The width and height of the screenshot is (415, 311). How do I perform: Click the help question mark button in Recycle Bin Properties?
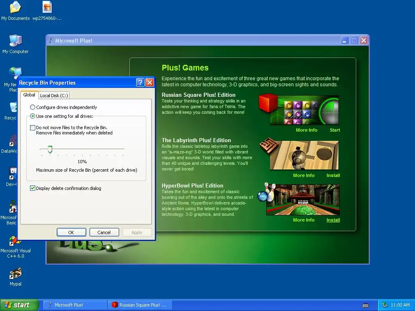coord(140,83)
